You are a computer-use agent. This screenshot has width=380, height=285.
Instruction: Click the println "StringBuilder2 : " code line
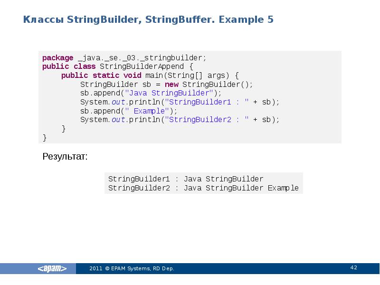[180, 120]
